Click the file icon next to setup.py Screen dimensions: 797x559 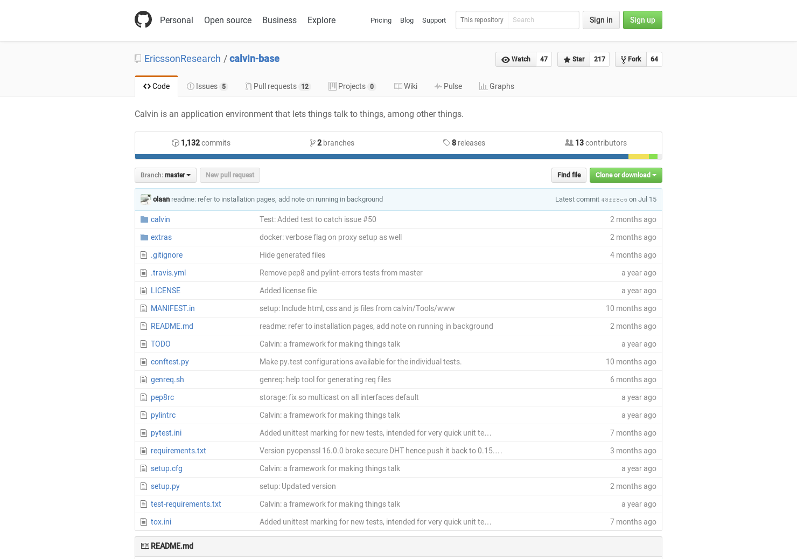pyautogui.click(x=144, y=486)
